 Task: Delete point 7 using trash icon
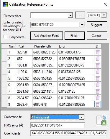[x=98, y=91]
